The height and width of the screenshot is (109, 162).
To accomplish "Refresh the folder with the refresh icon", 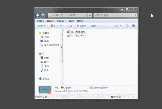I will point(90,15).
